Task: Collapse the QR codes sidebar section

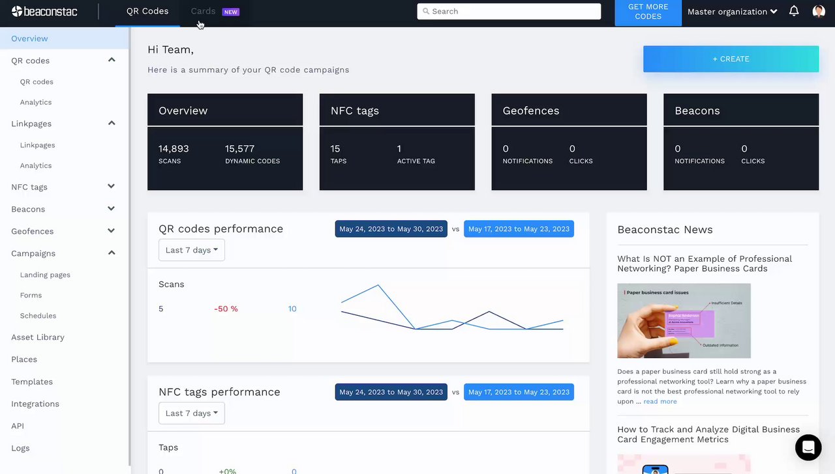Action: [112, 60]
